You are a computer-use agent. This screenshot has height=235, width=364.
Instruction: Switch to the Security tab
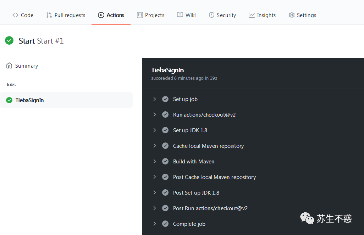[222, 15]
